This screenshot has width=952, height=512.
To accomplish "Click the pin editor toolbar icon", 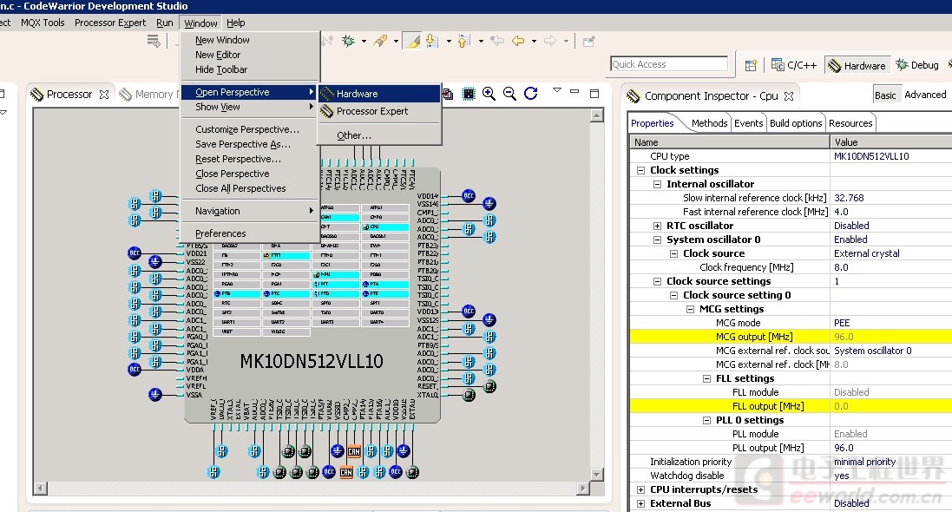I will click(x=589, y=42).
